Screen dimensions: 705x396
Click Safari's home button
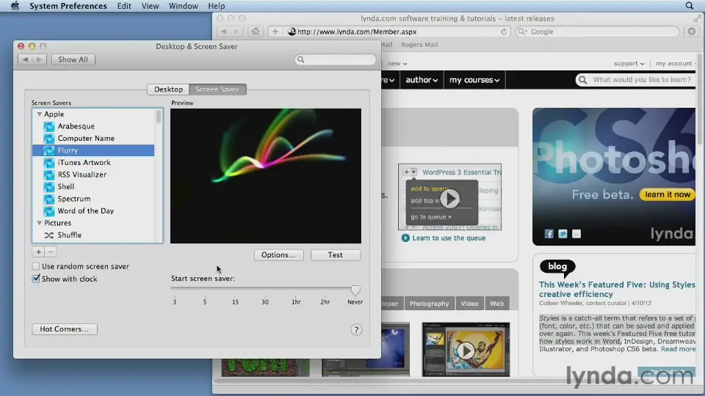(x=256, y=32)
